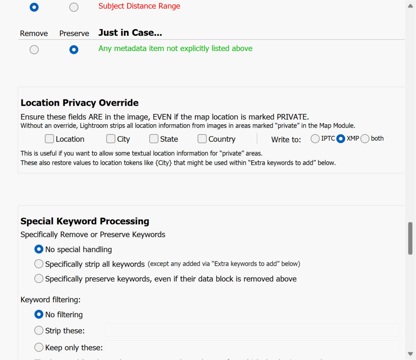
Task: Enable the Location privacy override checkbox
Action: pyautogui.click(x=50, y=139)
